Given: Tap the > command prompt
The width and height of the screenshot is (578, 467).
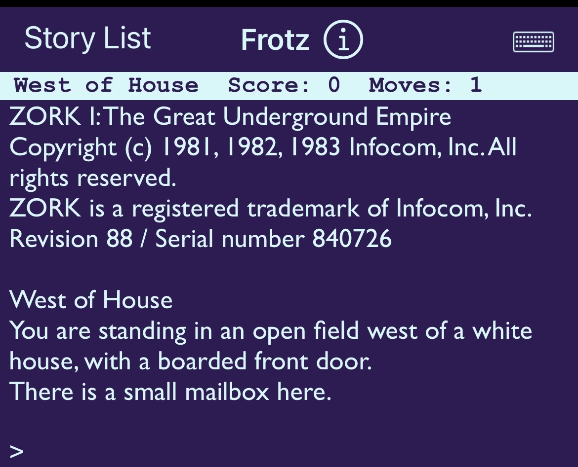Looking at the screenshot, I should pos(17,451).
